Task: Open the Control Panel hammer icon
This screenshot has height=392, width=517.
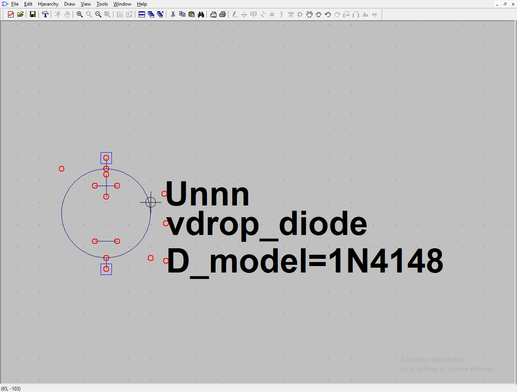Action: [x=45, y=15]
